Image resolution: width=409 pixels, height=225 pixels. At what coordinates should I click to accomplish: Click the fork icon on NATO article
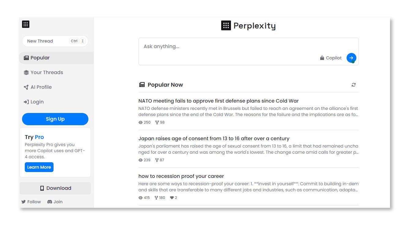[157, 122]
